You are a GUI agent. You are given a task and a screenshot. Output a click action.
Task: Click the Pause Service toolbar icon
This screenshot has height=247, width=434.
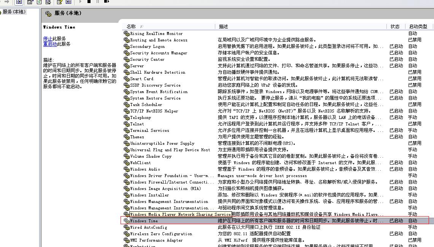coord(98,2)
